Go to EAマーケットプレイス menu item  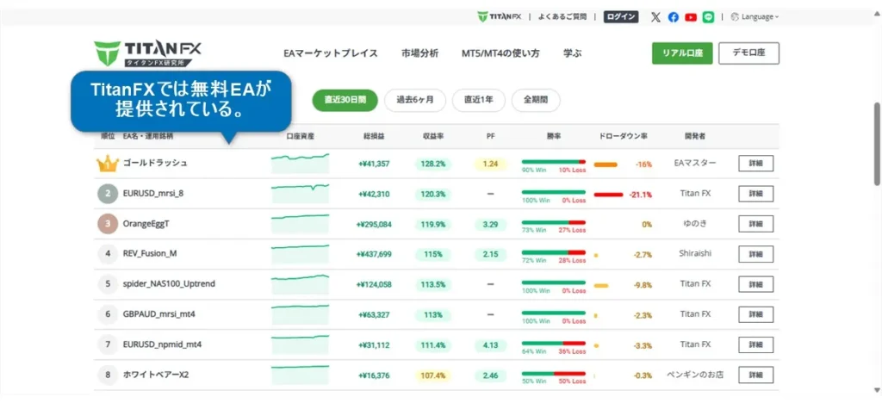point(331,53)
